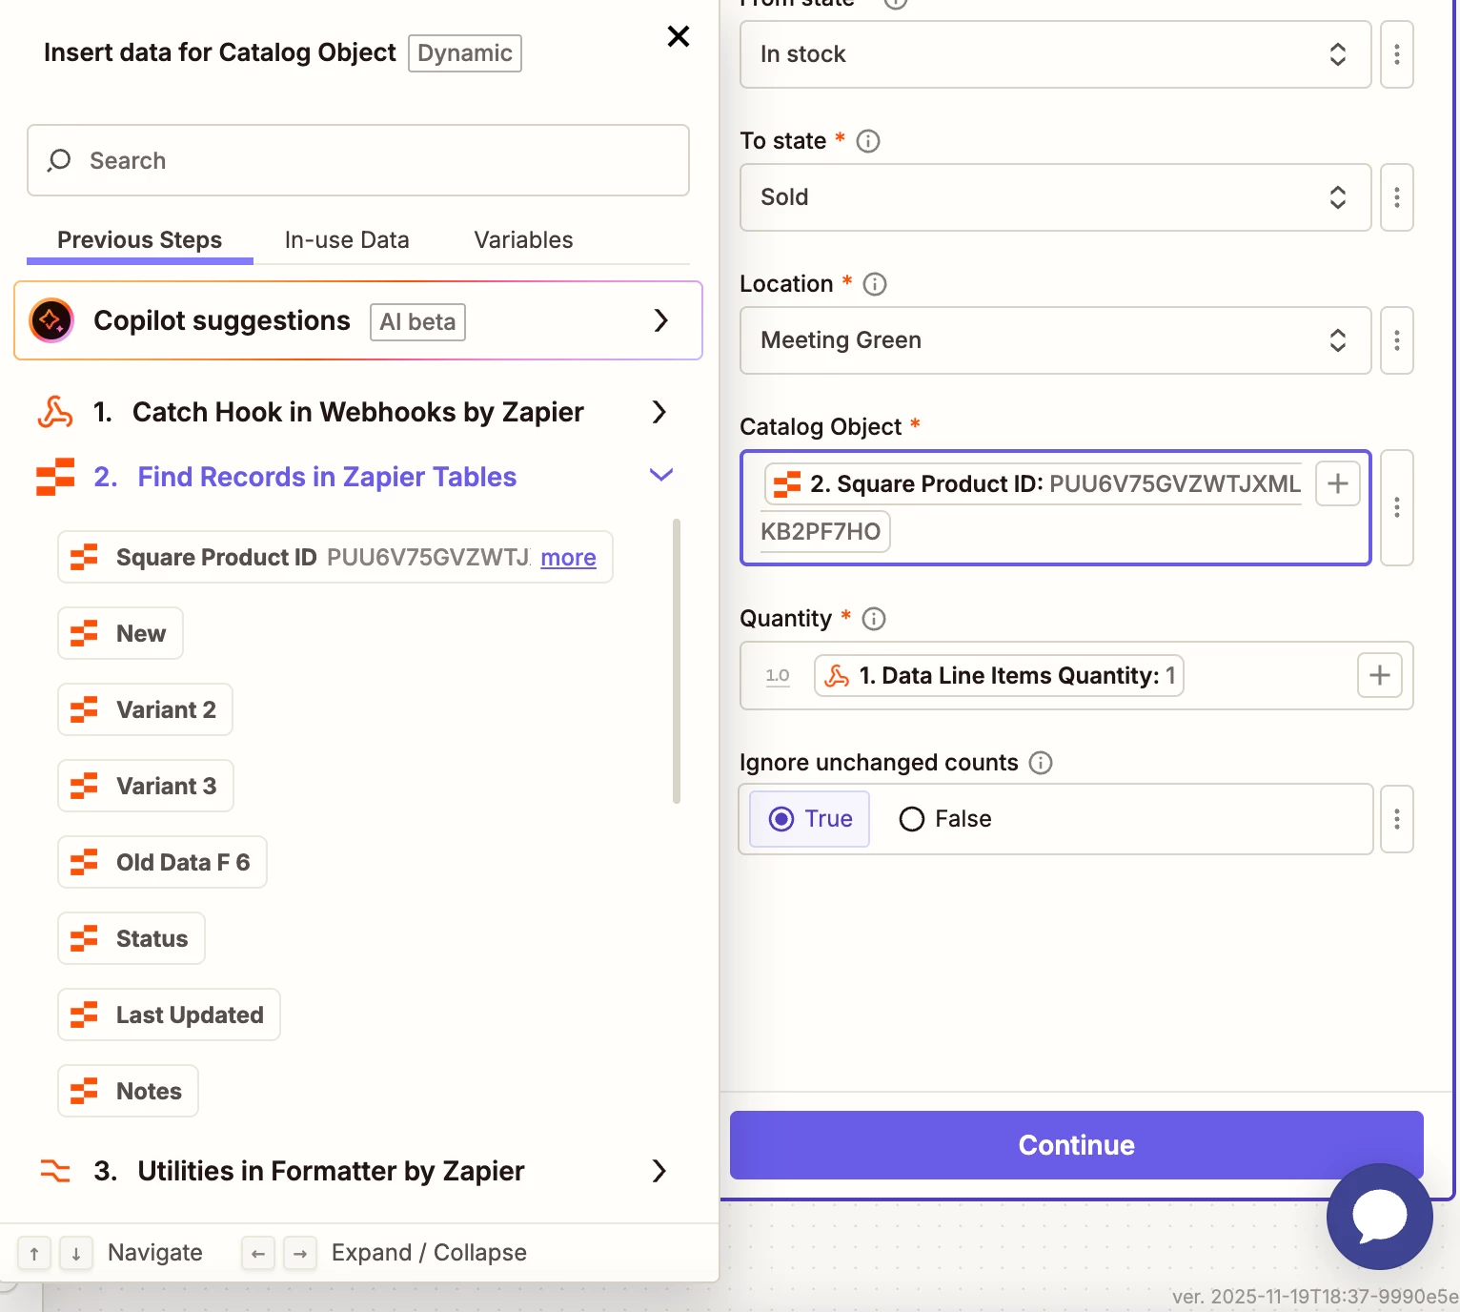
Task: Select the Old Data F 6 field pill
Action: [162, 862]
